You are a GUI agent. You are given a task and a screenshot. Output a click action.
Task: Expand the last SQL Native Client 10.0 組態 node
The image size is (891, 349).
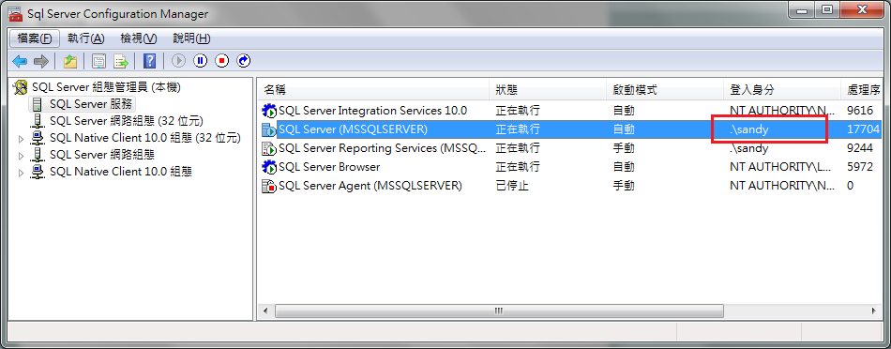(x=22, y=173)
